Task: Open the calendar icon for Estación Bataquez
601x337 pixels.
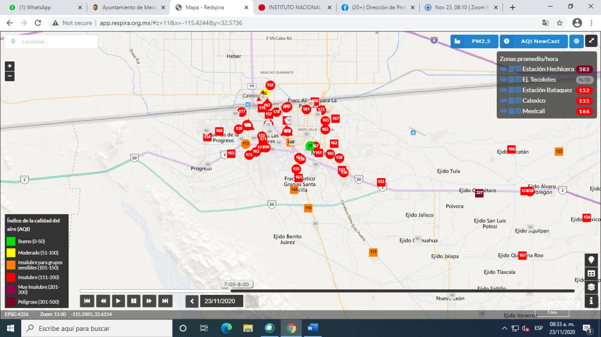Action: [511, 90]
